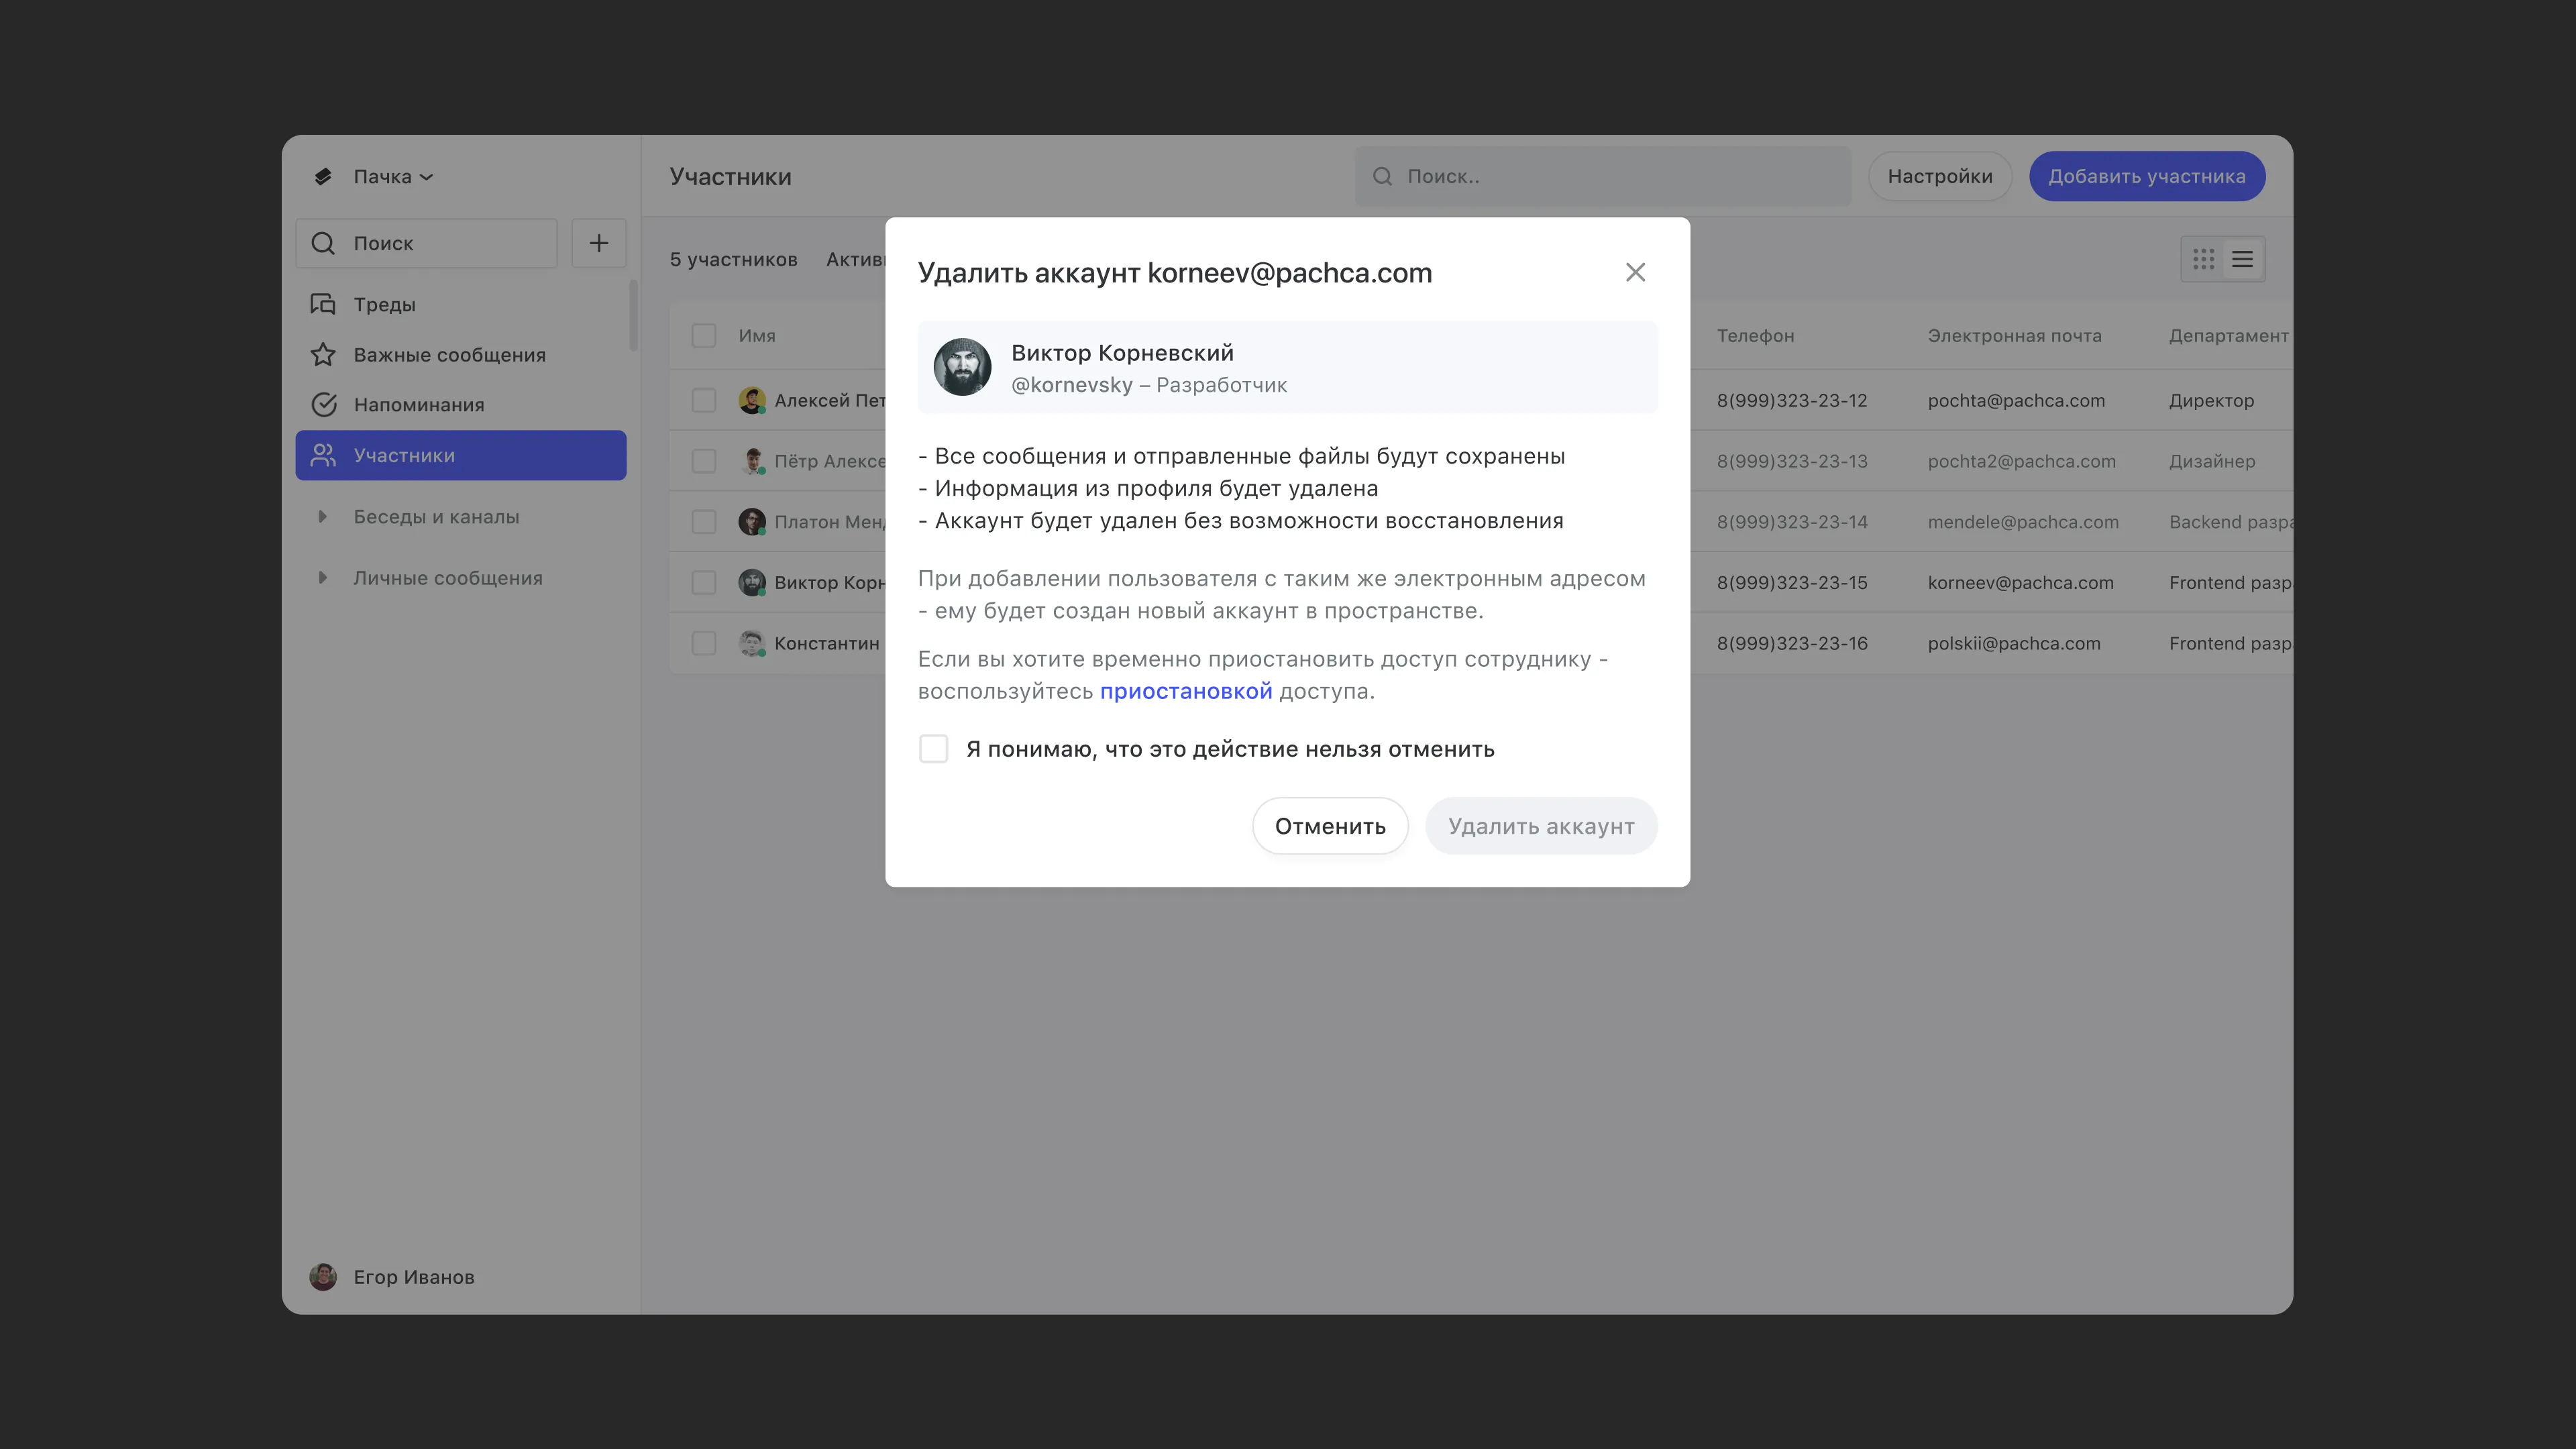Expand the Беседы и каналы section
Image resolution: width=2576 pixels, height=1449 pixels.
point(322,517)
